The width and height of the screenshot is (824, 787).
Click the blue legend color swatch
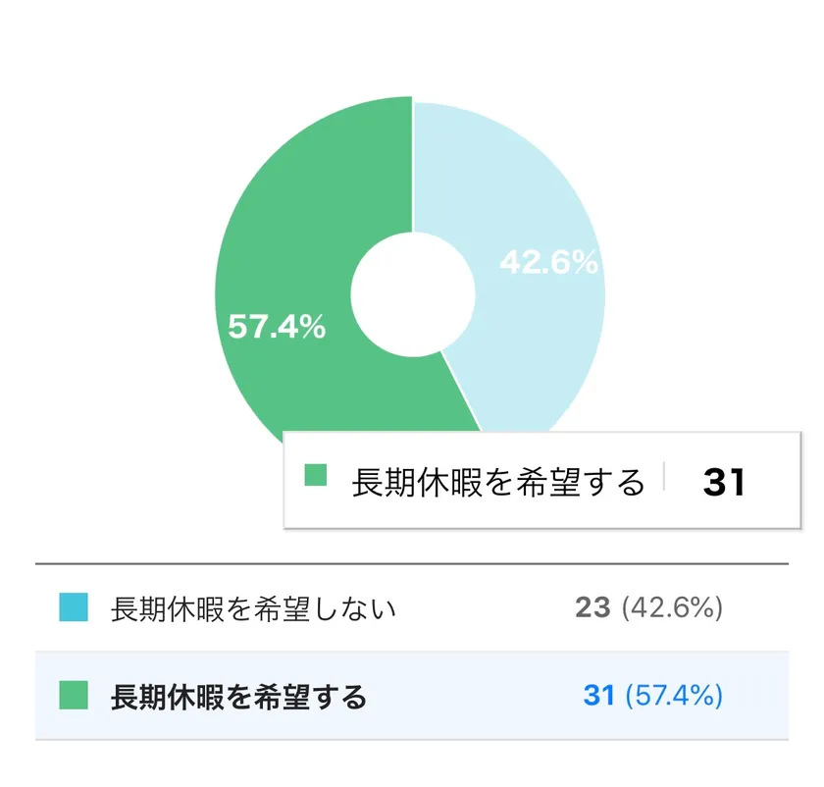pos(74,608)
